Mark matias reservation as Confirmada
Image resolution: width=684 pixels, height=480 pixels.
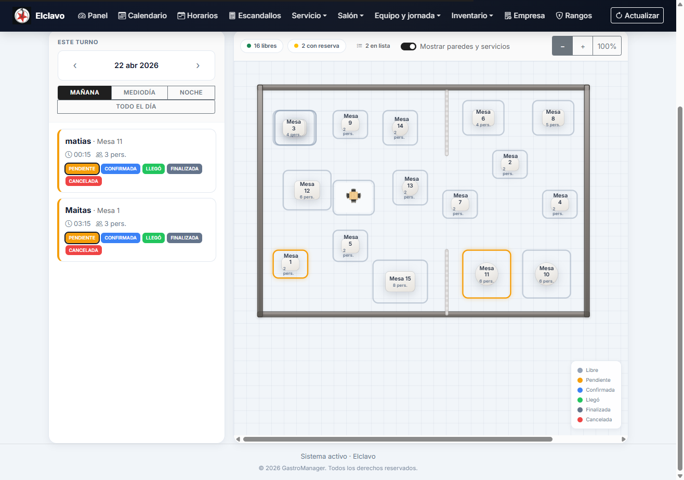(121, 169)
